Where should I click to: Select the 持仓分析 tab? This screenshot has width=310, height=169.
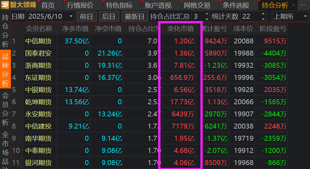tap(275, 5)
